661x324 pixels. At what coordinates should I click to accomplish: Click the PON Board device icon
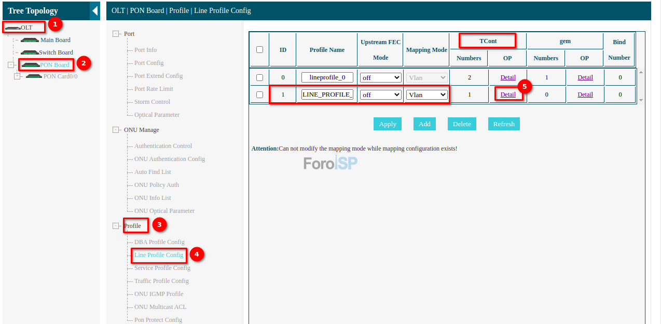(31, 65)
